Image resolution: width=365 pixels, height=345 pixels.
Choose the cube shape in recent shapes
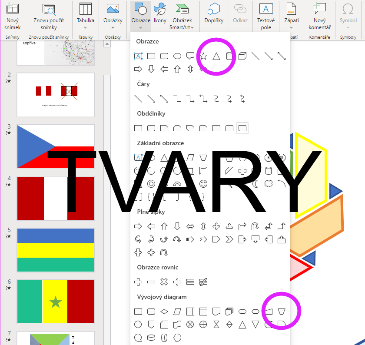[x=242, y=56]
